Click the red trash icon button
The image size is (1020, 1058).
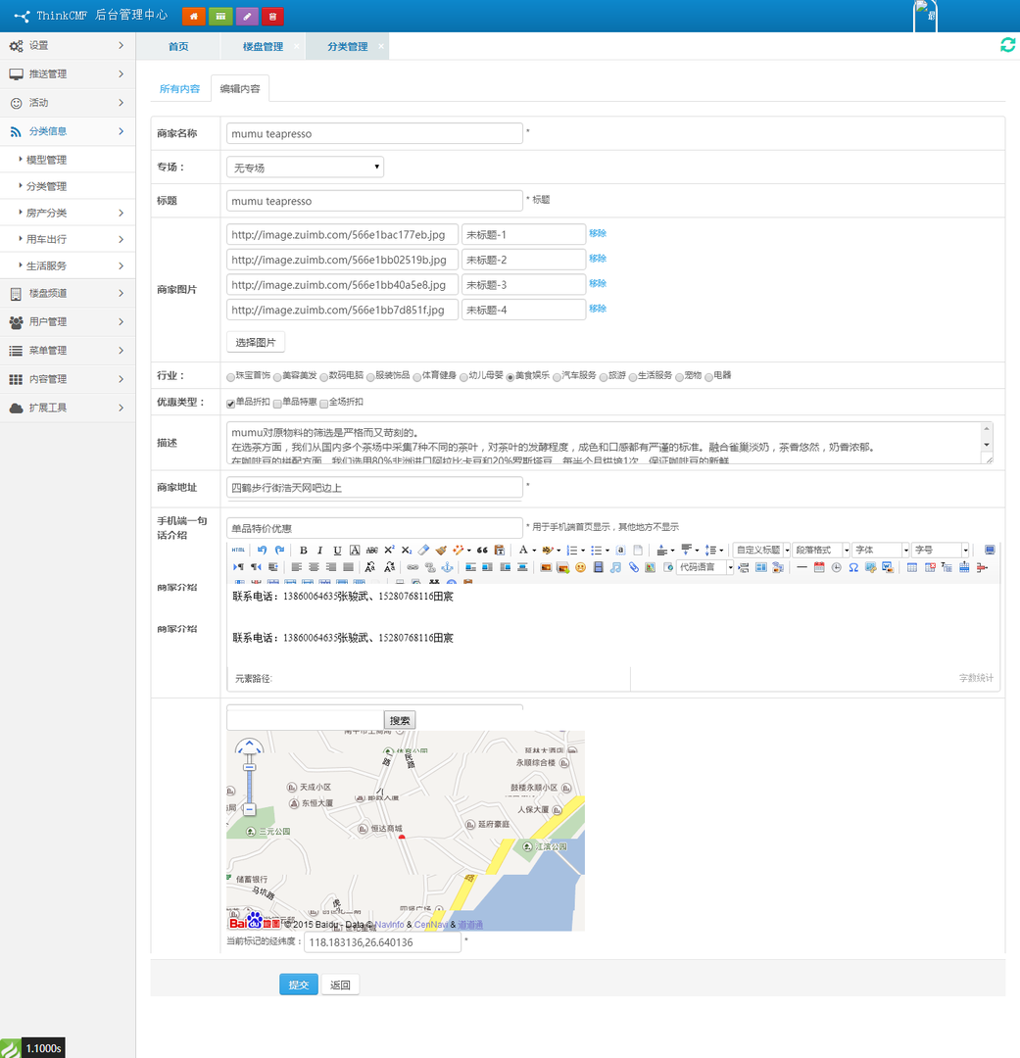coord(272,17)
